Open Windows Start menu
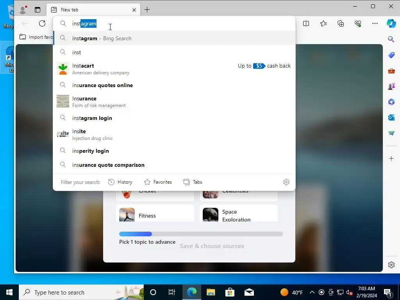Image resolution: width=400 pixels, height=300 pixels. click(x=9, y=292)
